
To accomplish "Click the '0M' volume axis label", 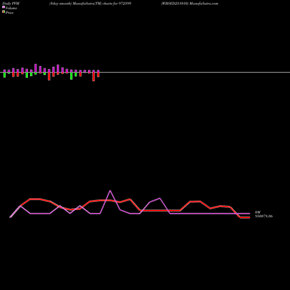I will coord(258,212).
